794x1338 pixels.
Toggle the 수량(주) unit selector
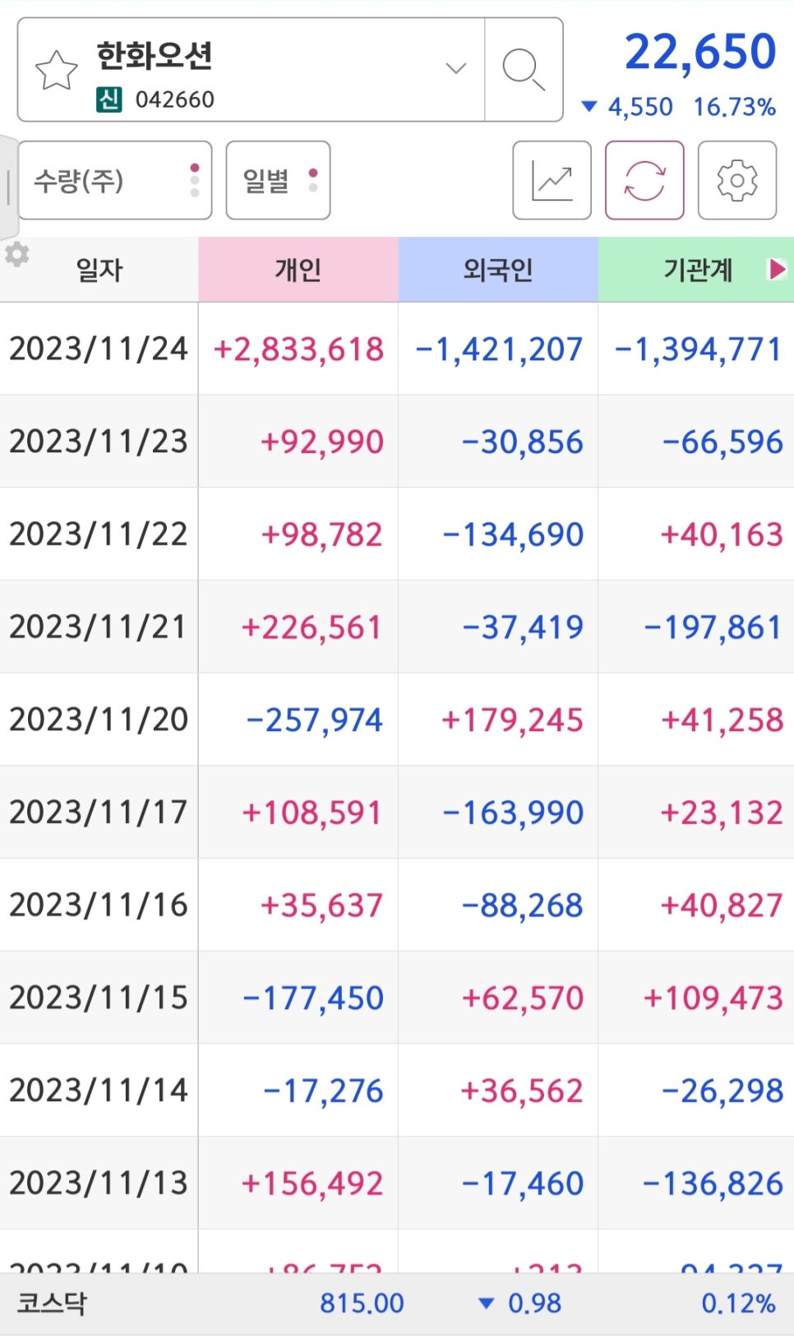pos(115,180)
